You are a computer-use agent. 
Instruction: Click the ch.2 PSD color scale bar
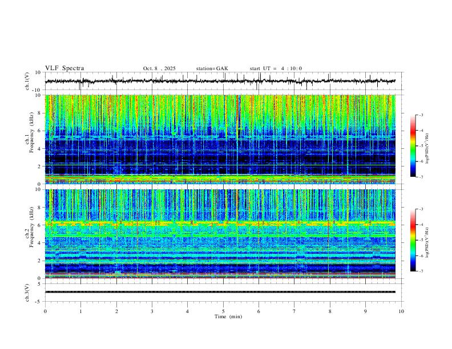(x=413, y=240)
